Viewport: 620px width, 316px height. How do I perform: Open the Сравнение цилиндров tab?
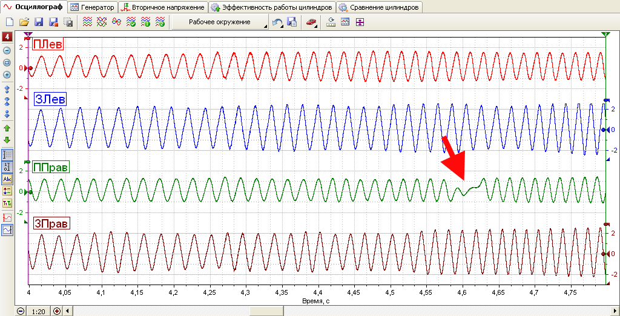[380, 7]
